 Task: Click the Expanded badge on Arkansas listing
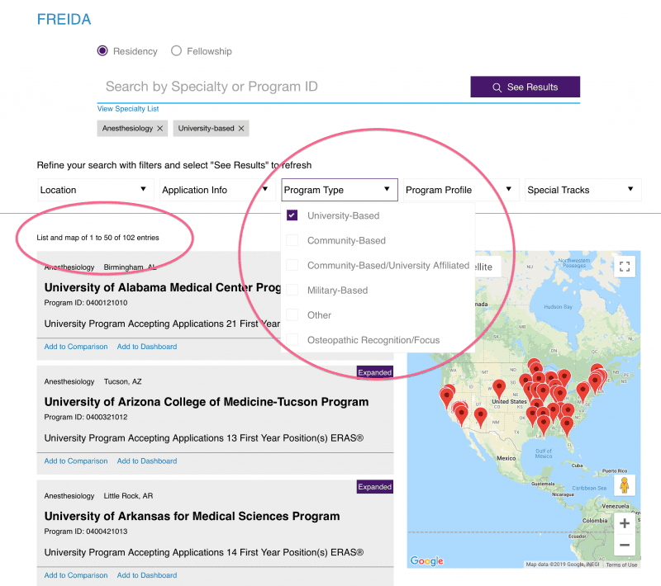coord(375,487)
